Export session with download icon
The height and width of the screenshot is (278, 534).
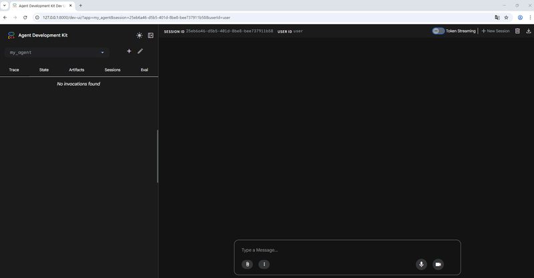[529, 31]
